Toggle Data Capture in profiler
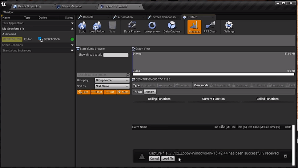 pos(172,27)
